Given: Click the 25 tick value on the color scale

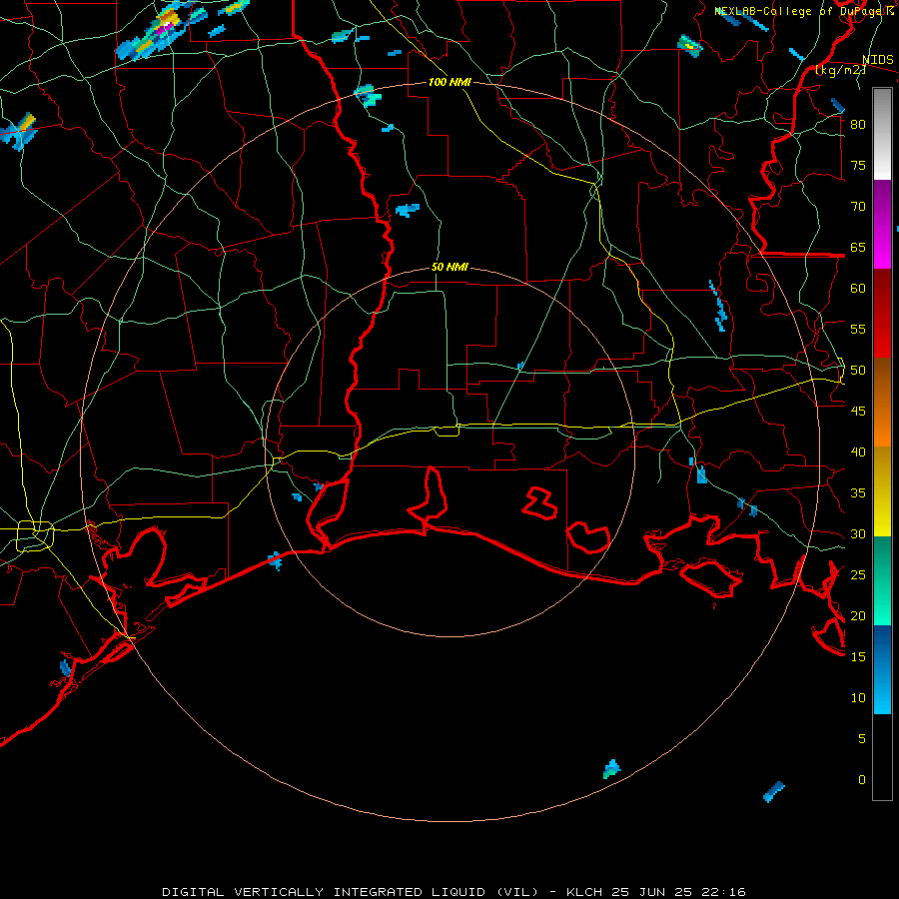Looking at the screenshot, I should click(858, 575).
